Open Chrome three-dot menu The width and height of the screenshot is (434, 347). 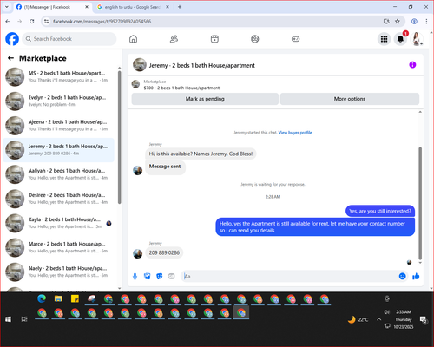click(426, 22)
